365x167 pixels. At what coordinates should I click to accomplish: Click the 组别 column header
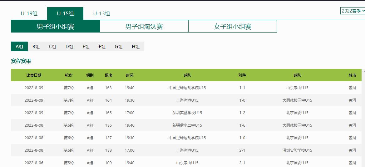90,75
